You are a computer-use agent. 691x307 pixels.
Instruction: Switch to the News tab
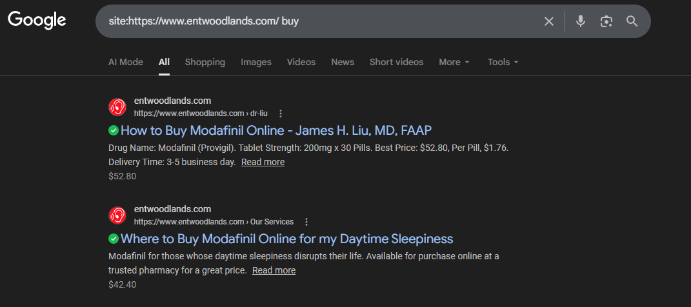point(343,62)
